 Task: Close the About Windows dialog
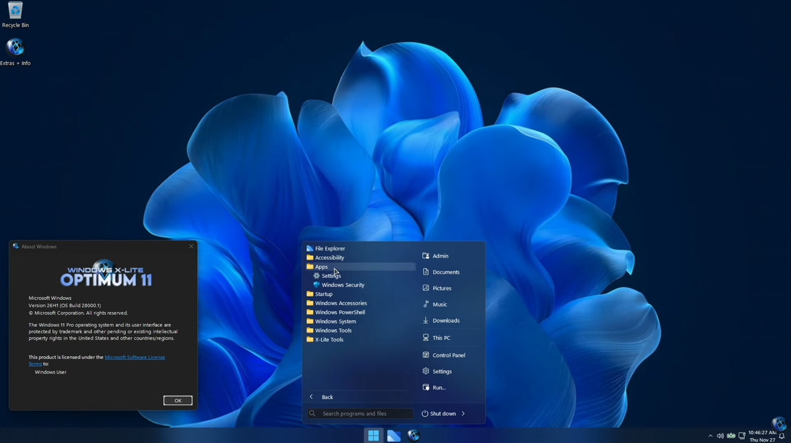coord(191,246)
